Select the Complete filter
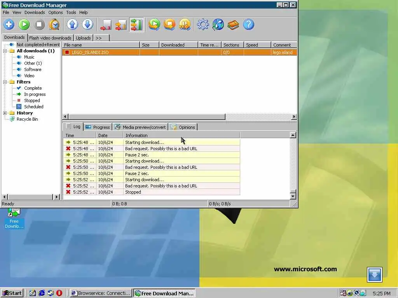398x298 pixels. tap(33, 88)
